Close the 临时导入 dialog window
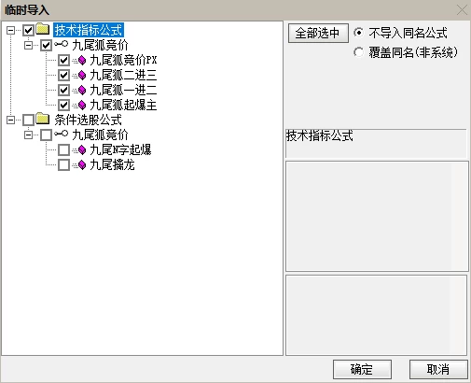The image size is (471, 383). [x=462, y=10]
